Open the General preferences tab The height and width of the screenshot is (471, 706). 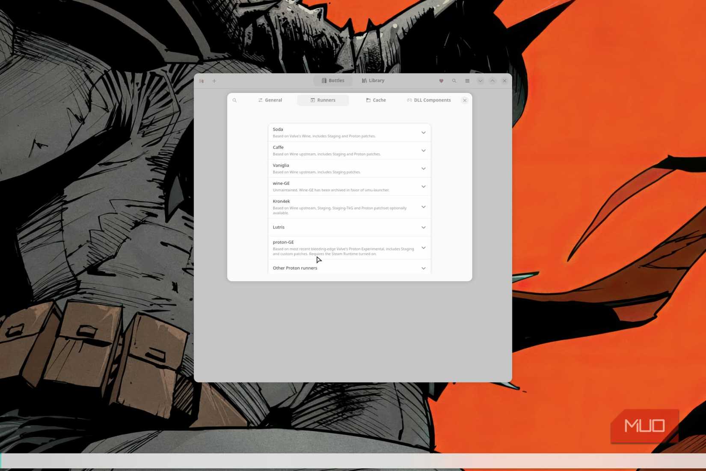(x=270, y=100)
